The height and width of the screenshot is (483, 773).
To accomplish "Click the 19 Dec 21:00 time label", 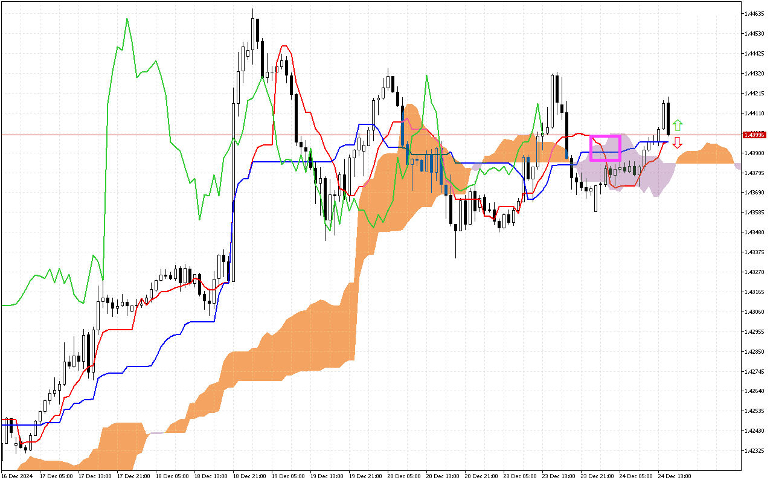I will pyautogui.click(x=365, y=476).
